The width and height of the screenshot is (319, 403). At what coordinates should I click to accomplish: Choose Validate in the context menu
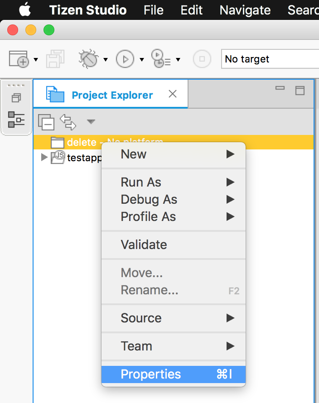pos(144,245)
